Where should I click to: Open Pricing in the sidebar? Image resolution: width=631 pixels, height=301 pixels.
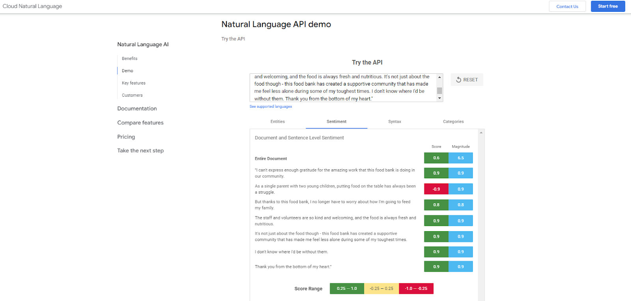point(126,137)
